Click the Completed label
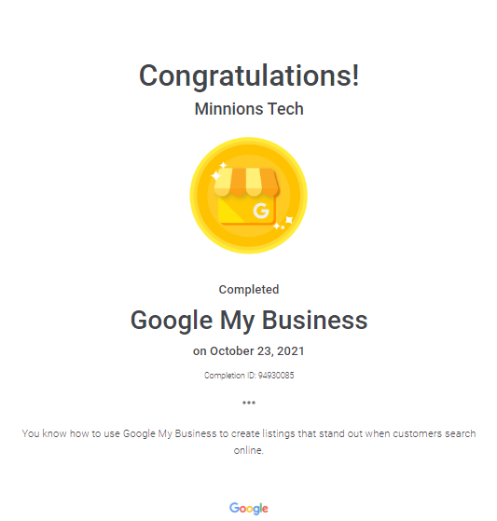This screenshot has width=497, height=521. [249, 290]
